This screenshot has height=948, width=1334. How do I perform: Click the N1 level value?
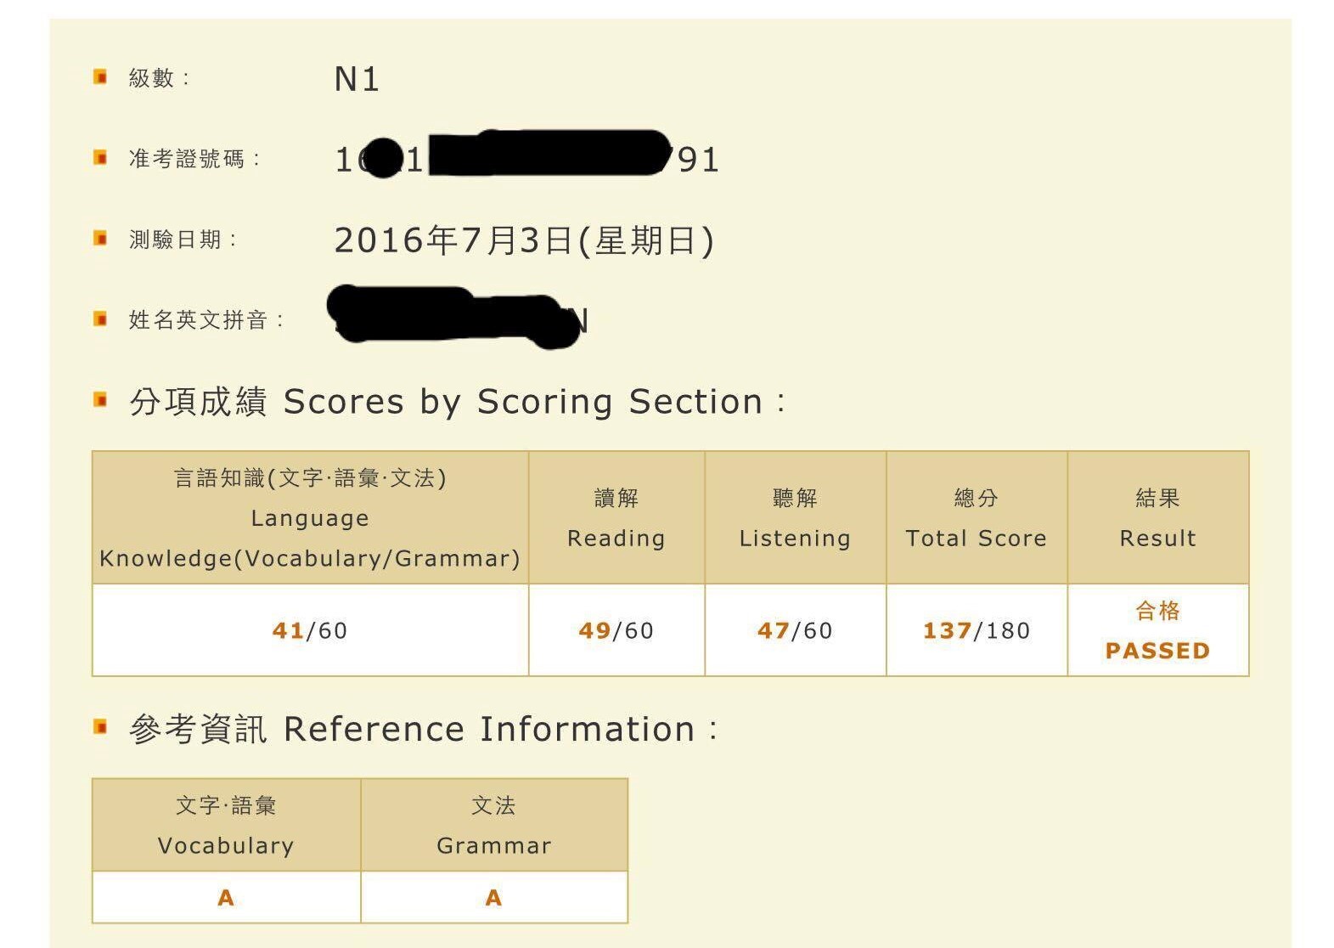(x=357, y=79)
